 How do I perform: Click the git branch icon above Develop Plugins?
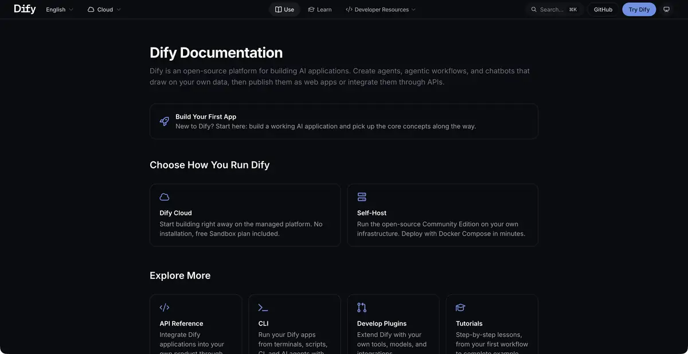362,308
